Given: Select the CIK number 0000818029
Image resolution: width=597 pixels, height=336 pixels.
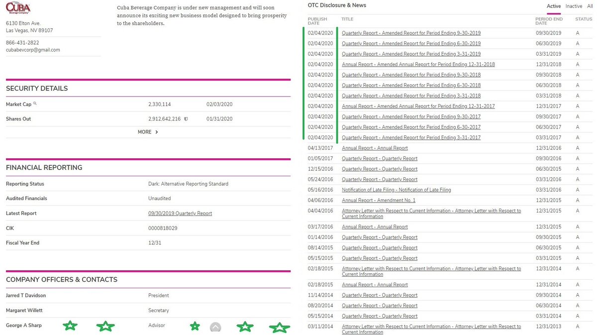Looking at the screenshot, I should 163,228.
